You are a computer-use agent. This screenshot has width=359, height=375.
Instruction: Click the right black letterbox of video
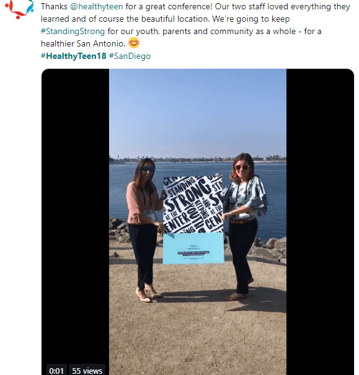[320, 215]
